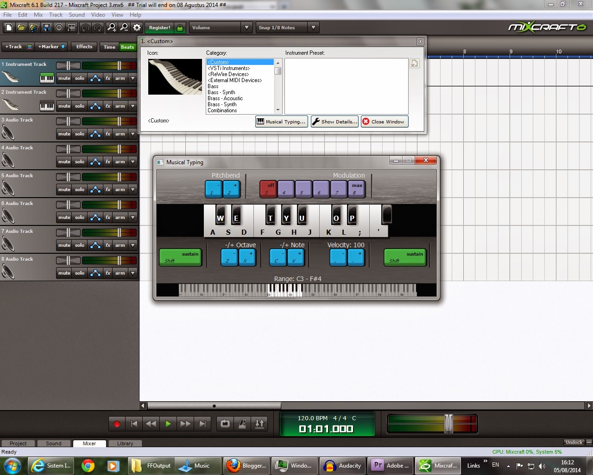Click the rewind button in transport
The width and height of the screenshot is (593, 475).
tap(151, 424)
